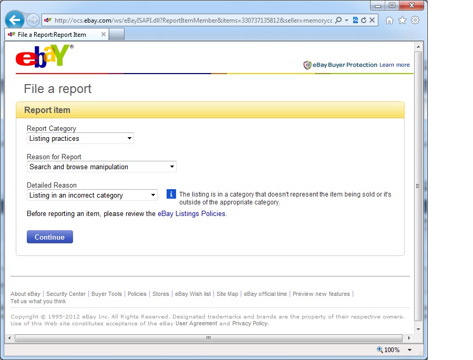Open the Preview new features link
Image resolution: width=473 pixels, height=360 pixels.
pos(321,294)
